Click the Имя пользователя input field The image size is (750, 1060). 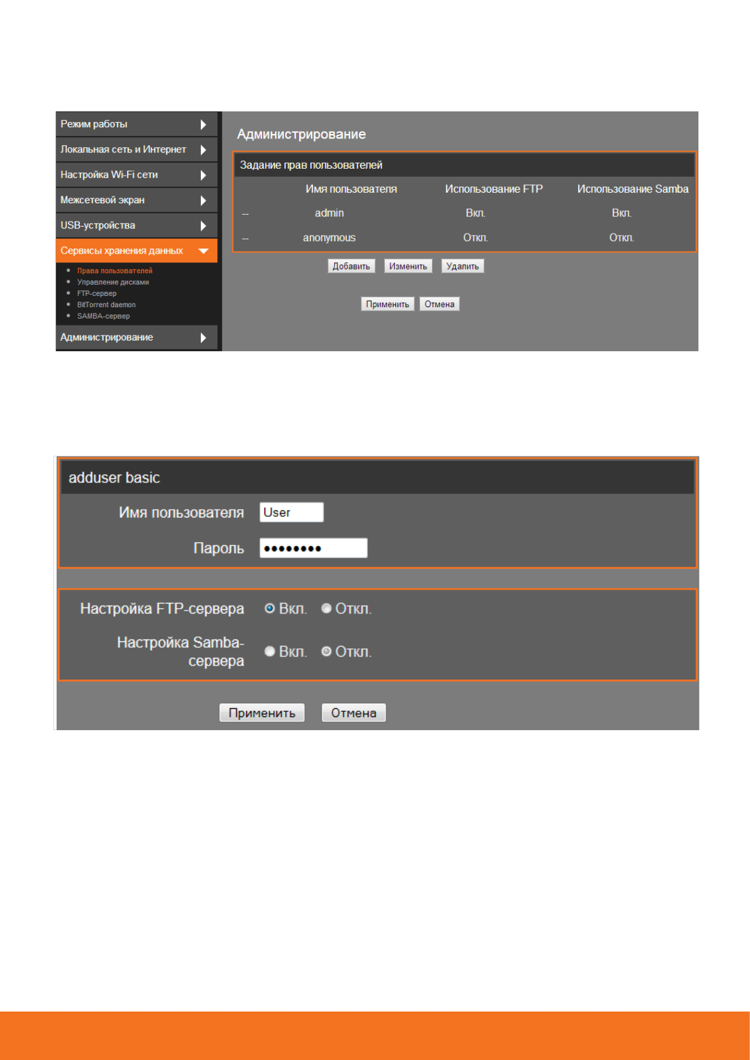tap(292, 512)
